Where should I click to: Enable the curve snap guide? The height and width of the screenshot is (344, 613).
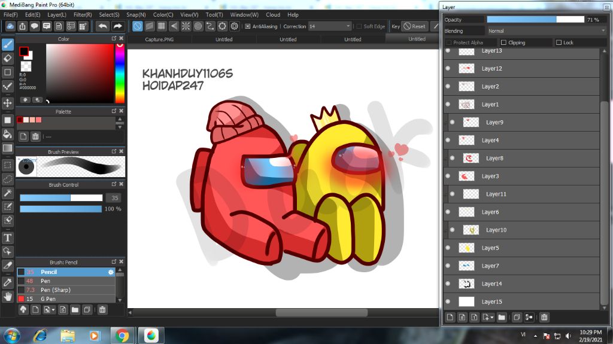(210, 26)
